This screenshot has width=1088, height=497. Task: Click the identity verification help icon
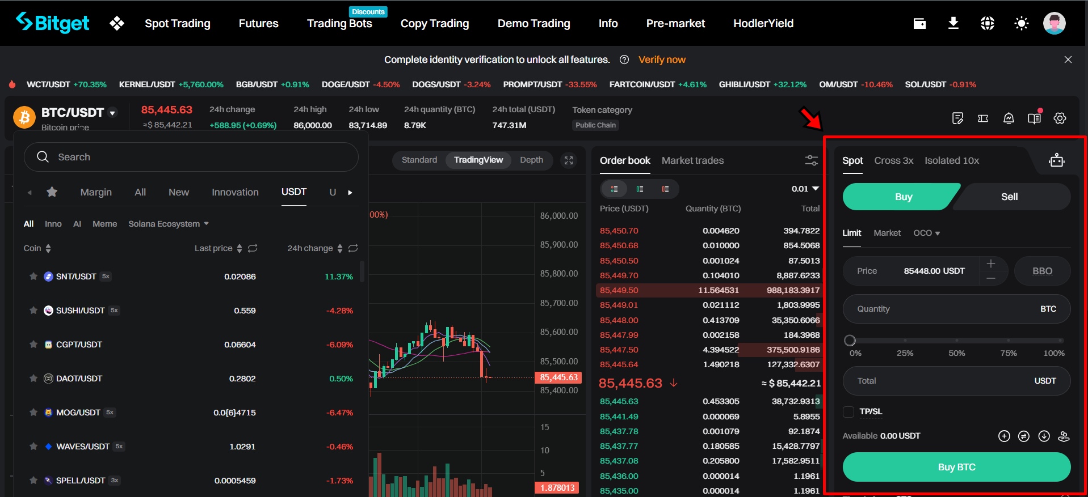624,60
